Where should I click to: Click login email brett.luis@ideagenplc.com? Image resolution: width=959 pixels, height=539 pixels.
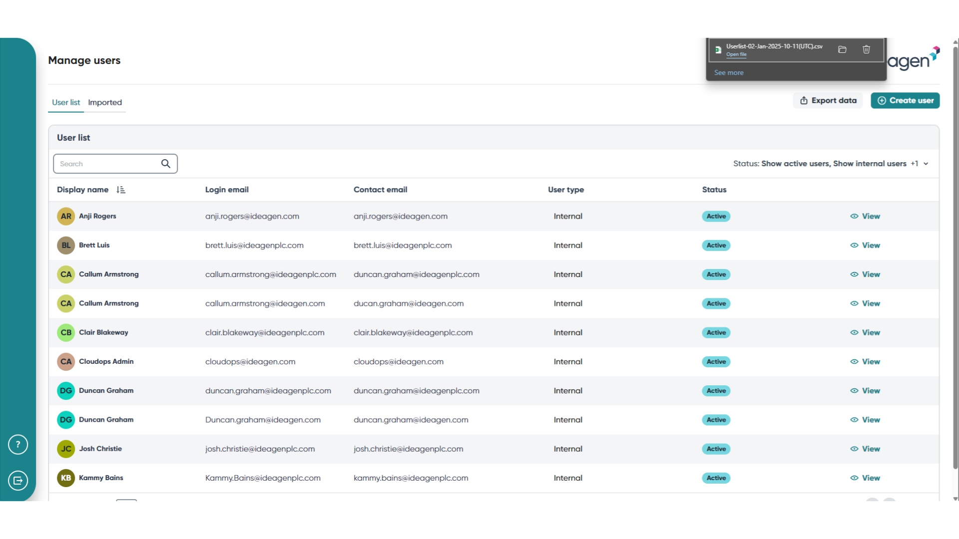(254, 245)
